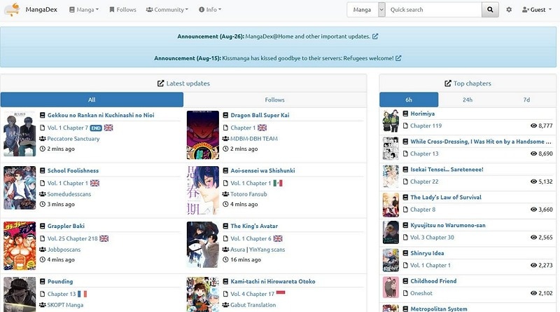Open Vol. 25 Chapter 218 of Grappler Baki
560x312 pixels.
click(x=73, y=238)
